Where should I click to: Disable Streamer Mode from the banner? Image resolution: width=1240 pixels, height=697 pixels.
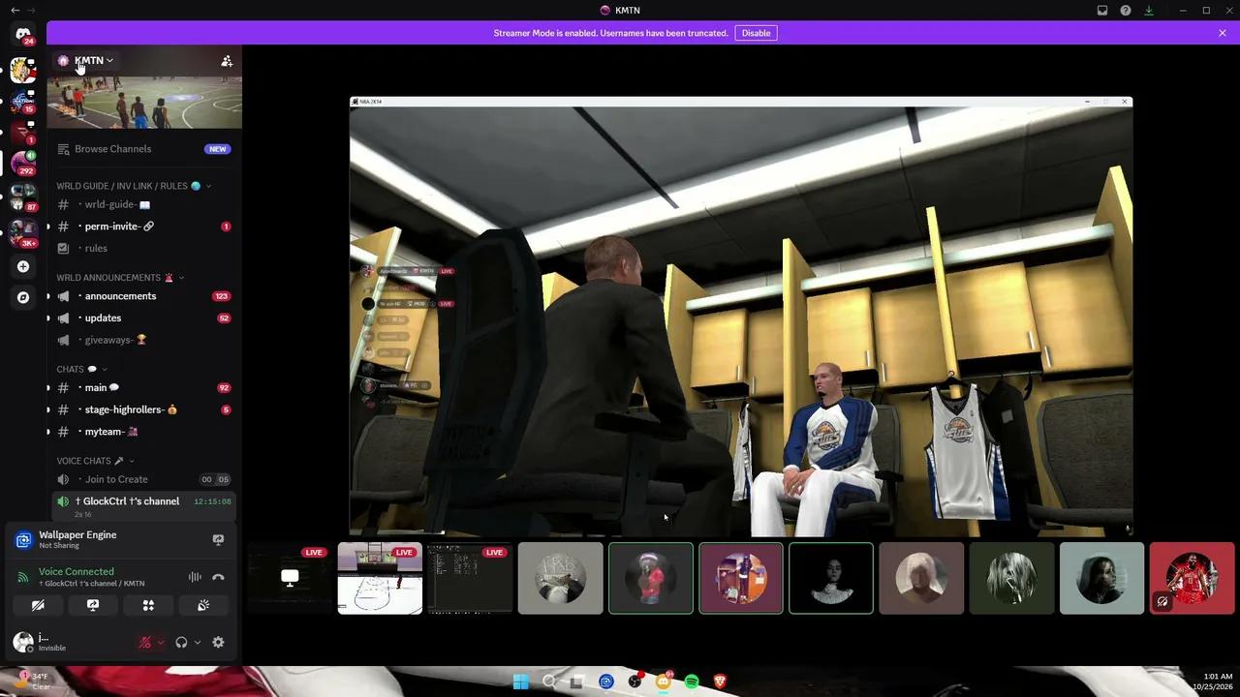(x=756, y=33)
